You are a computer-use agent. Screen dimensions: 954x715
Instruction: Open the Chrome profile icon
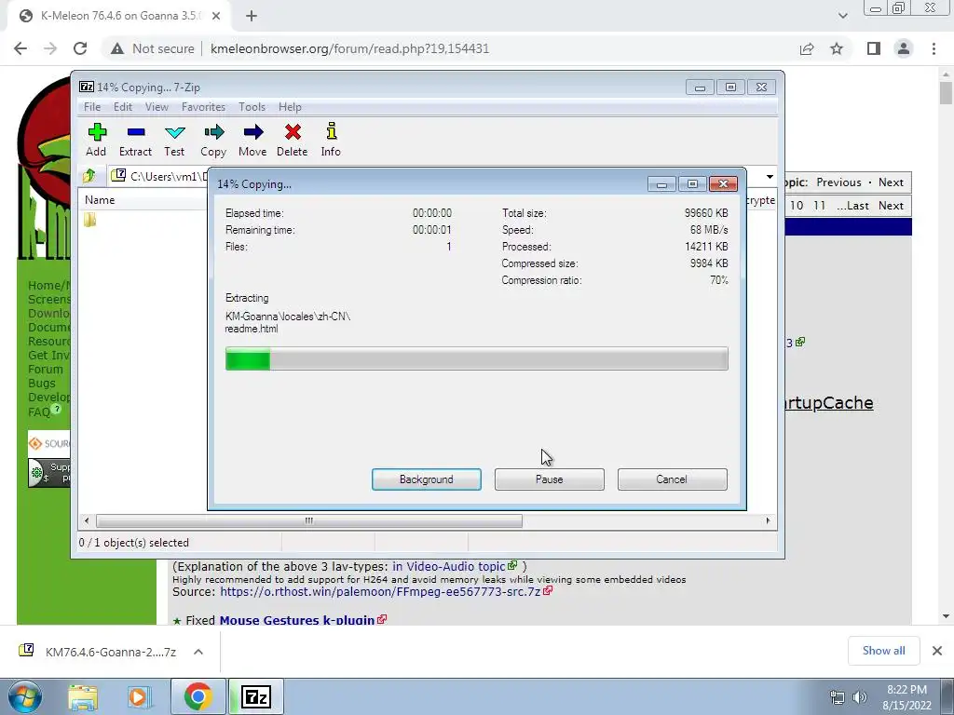(x=904, y=48)
